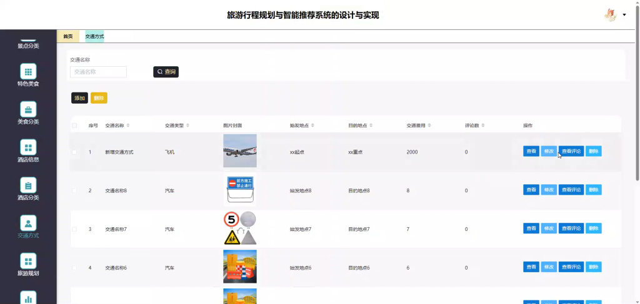
Task: Click 修改 for 交通名称7 row
Action: pos(549,228)
